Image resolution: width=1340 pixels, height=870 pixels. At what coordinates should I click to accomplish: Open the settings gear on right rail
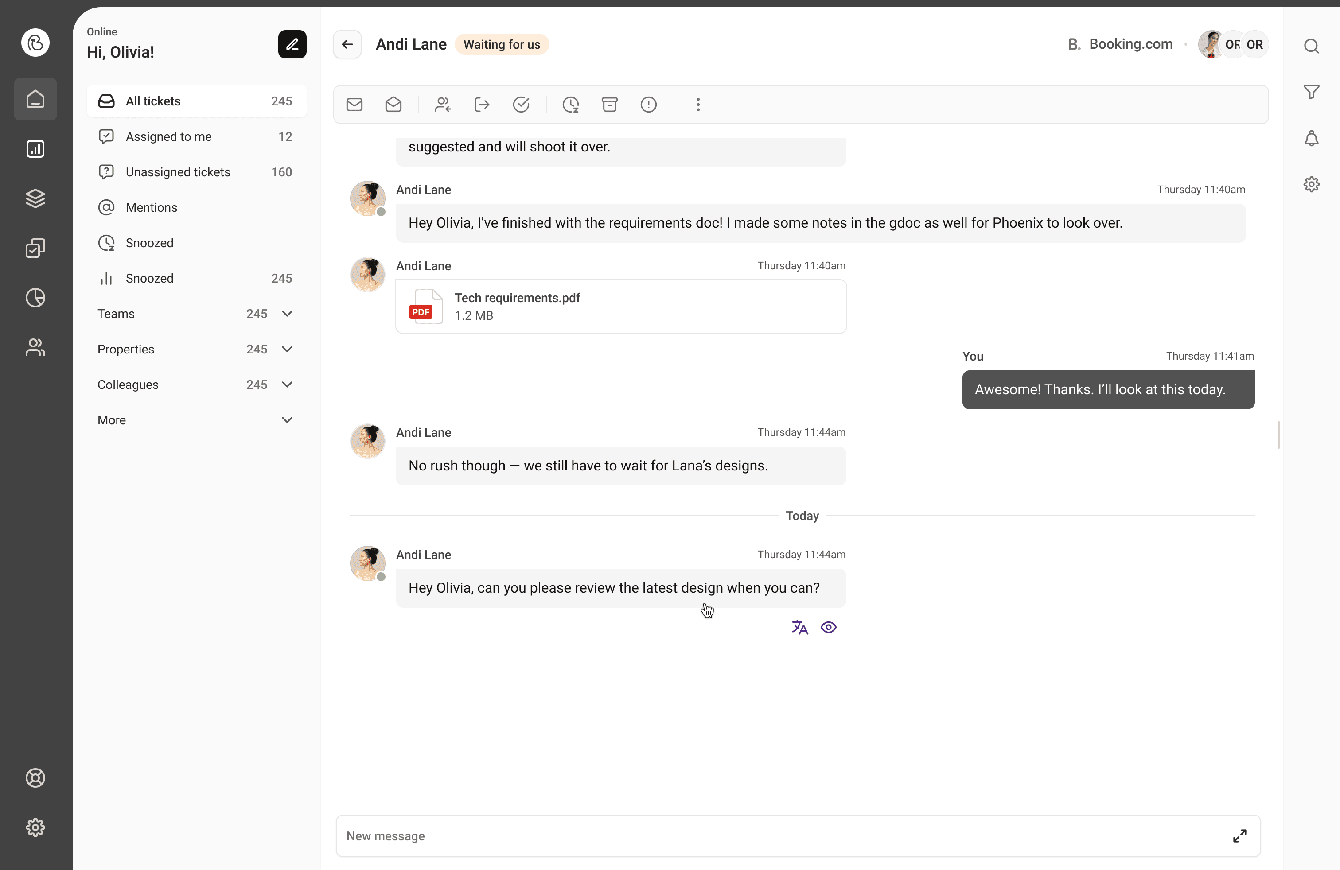1311,184
